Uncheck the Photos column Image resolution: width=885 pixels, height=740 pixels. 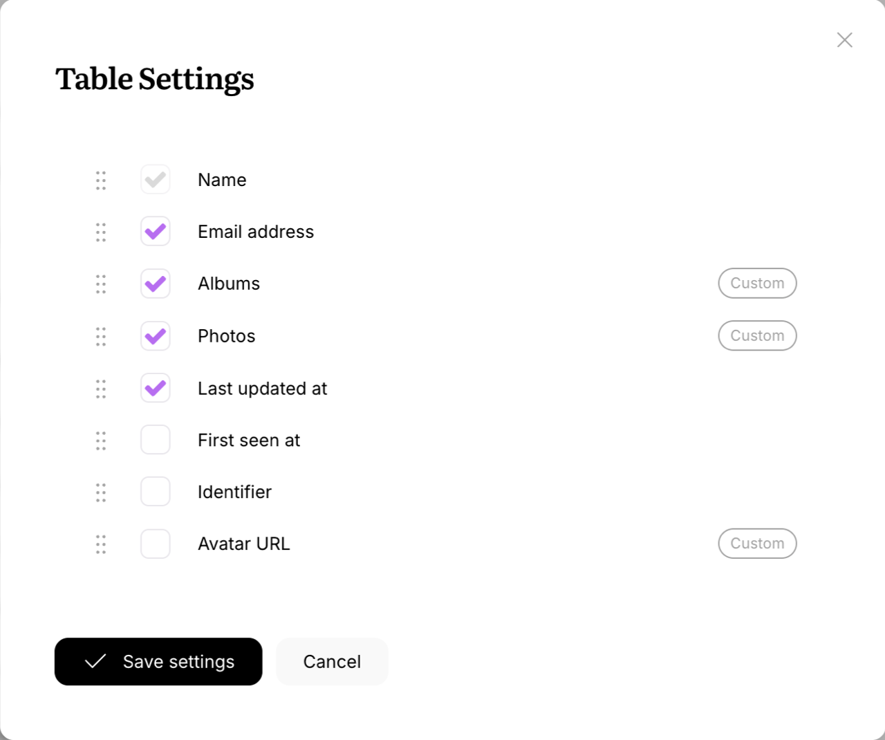pos(155,336)
